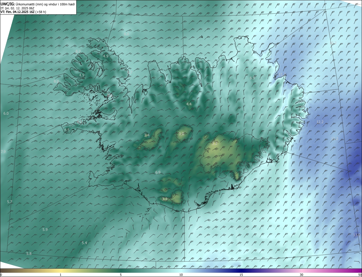Screen dimensions: 362x277
Task: Click the 11.7 value label on the map
Action: point(282,74)
